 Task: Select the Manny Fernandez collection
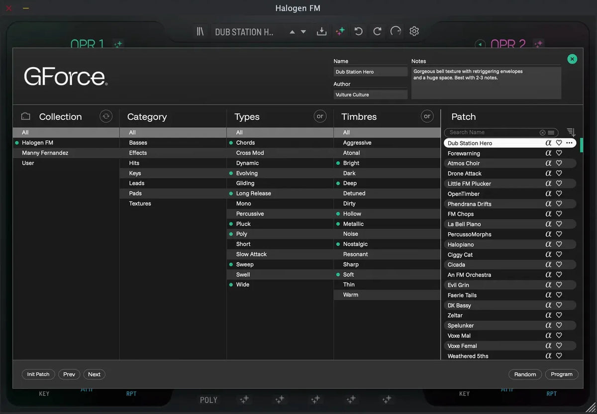coord(66,153)
